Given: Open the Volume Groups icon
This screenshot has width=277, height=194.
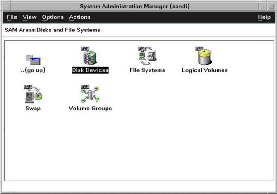Looking at the screenshot, I should [90, 94].
